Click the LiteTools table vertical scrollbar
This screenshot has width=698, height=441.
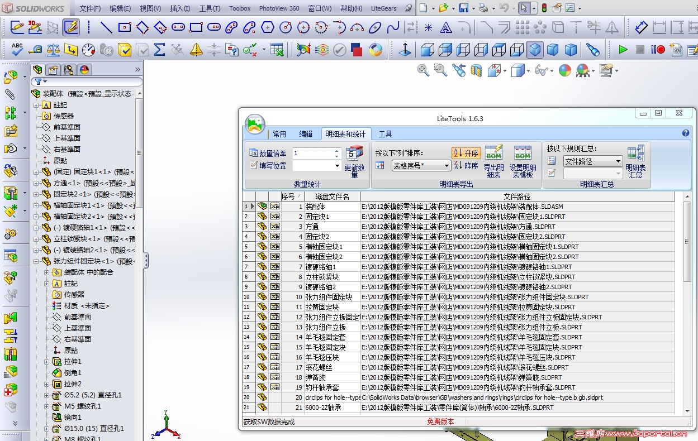click(x=687, y=303)
